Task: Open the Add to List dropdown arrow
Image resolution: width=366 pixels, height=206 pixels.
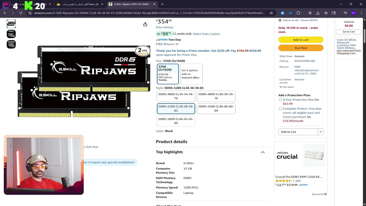Action: pyautogui.click(x=321, y=132)
